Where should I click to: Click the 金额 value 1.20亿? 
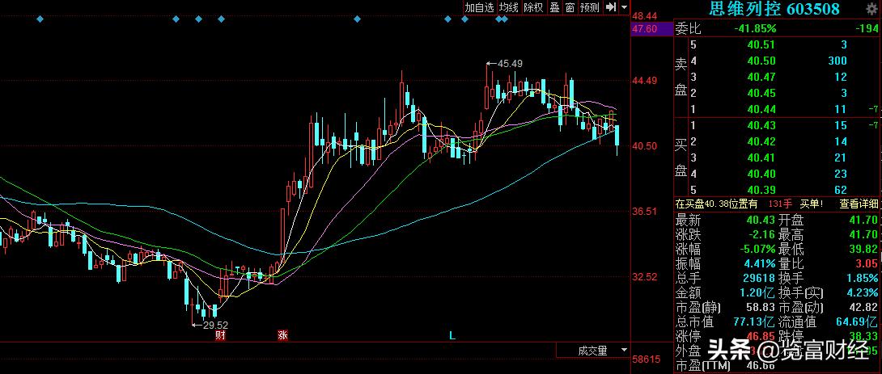pyautogui.click(x=757, y=292)
